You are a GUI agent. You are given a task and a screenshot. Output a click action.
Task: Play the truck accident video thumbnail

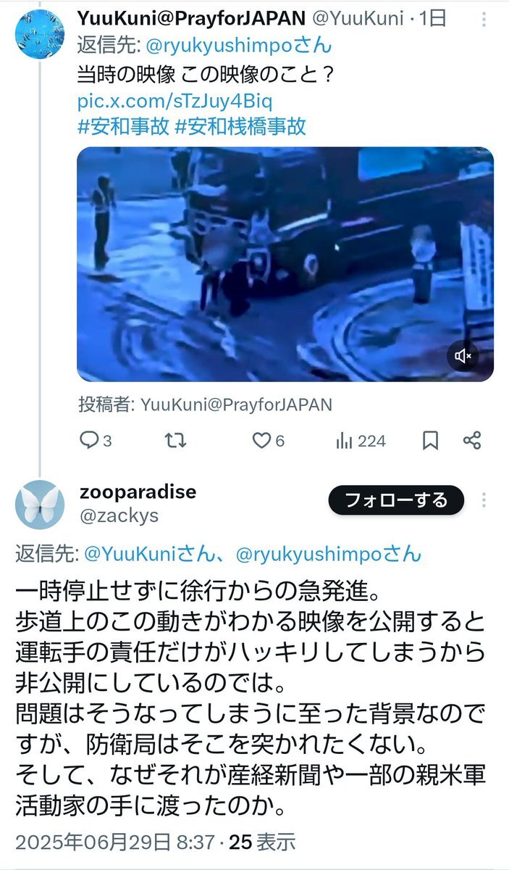coord(285,265)
